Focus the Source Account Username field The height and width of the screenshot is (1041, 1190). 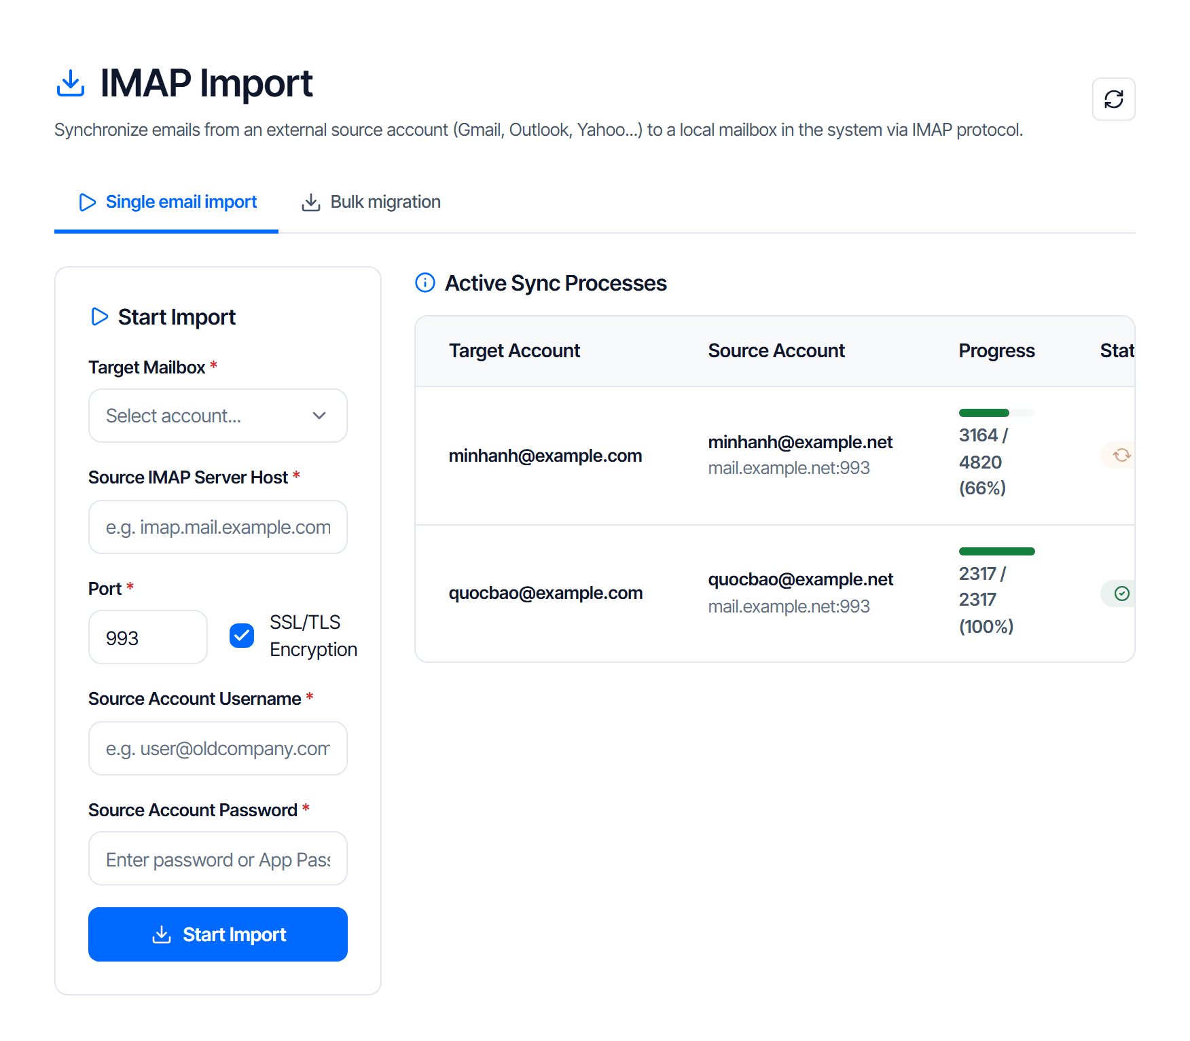[218, 748]
